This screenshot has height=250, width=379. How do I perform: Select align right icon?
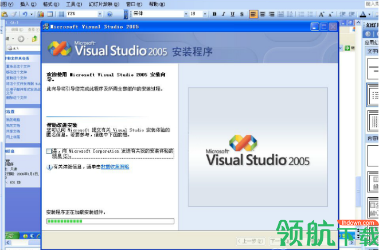click(x=271, y=14)
